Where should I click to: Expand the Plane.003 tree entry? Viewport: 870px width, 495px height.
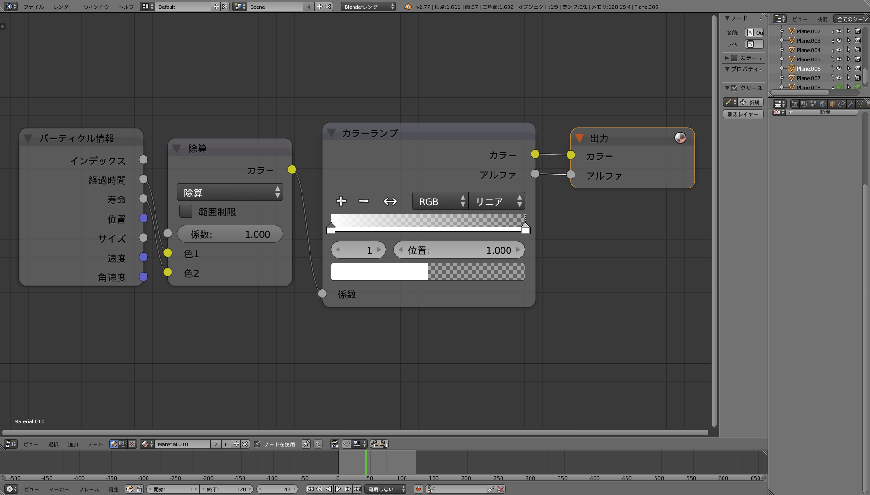[782, 40]
